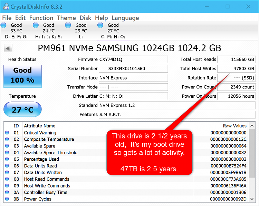Select the Critical Warning attribute name

tap(40, 133)
